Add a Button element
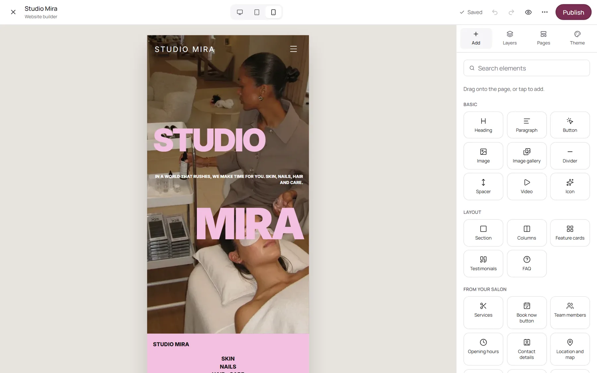597x373 pixels. [x=570, y=125]
